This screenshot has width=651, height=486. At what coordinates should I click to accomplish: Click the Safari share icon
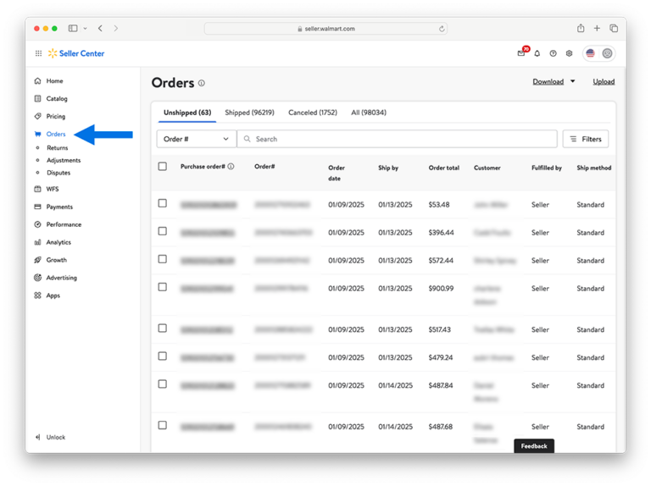581,28
